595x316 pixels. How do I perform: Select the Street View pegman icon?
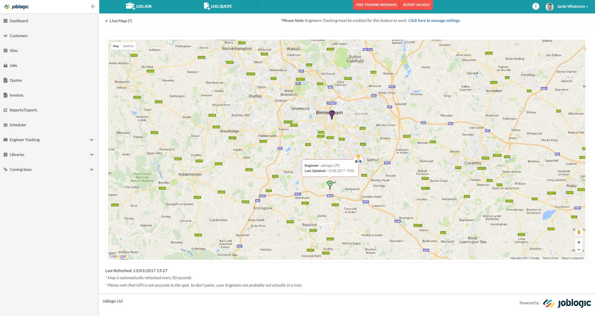pos(579,232)
